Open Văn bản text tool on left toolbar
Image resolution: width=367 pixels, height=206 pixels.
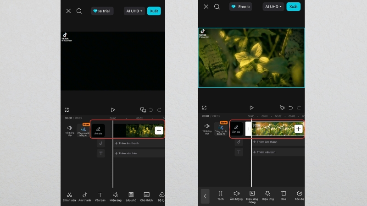[100, 197]
